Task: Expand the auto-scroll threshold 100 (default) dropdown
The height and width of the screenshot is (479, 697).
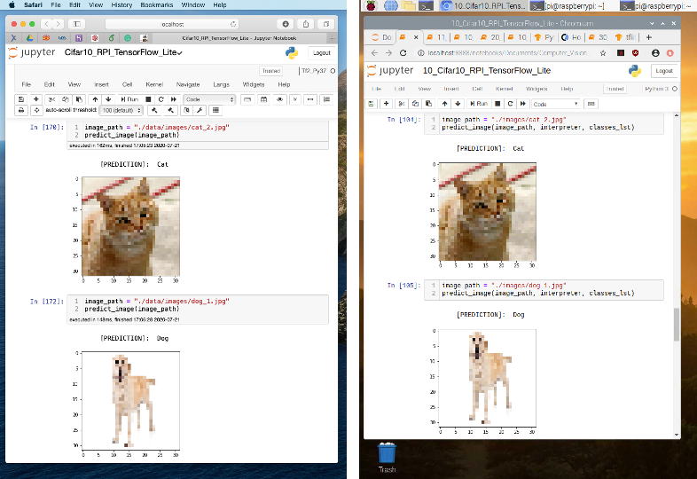Action: pyautogui.click(x=121, y=110)
